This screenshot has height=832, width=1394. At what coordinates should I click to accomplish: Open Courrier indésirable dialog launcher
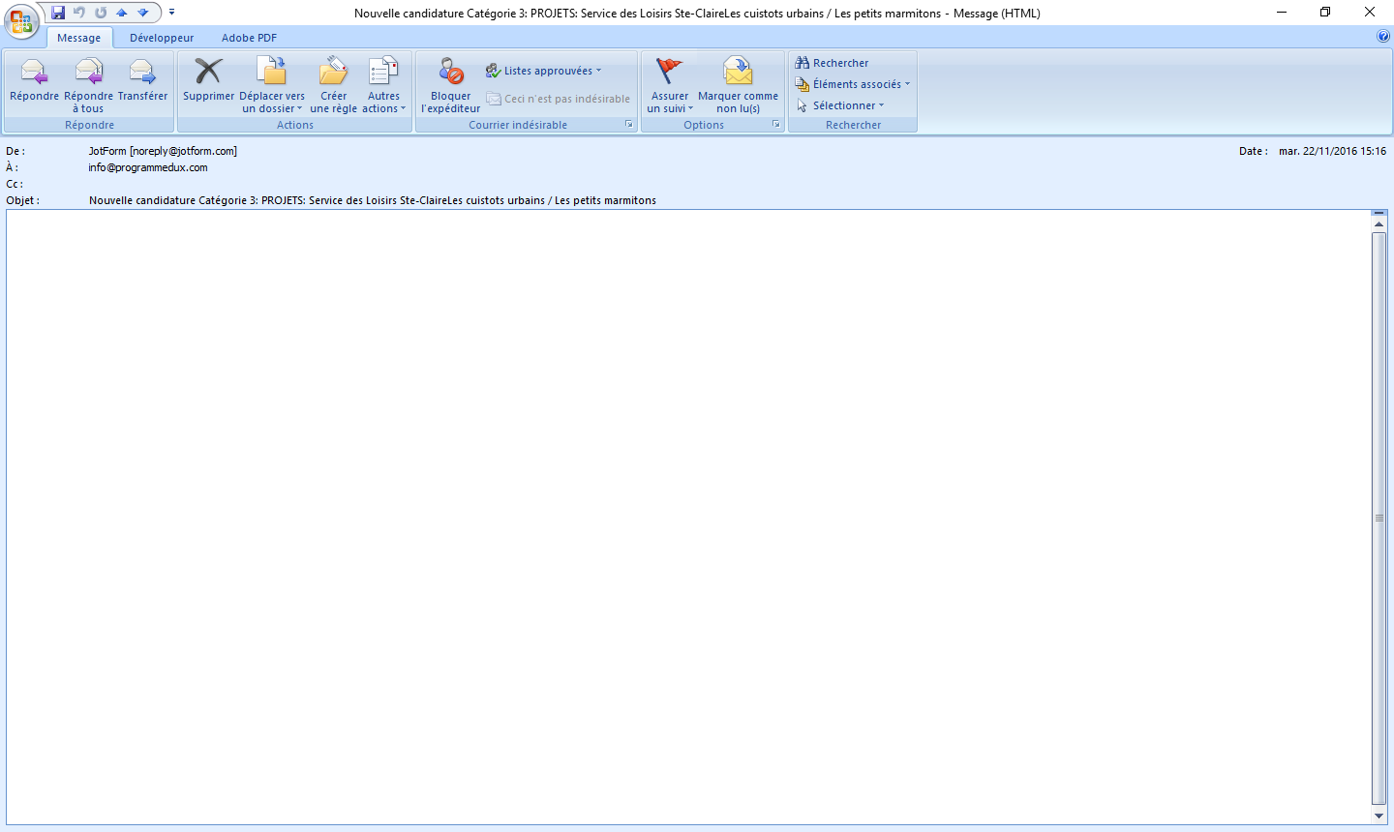point(629,125)
